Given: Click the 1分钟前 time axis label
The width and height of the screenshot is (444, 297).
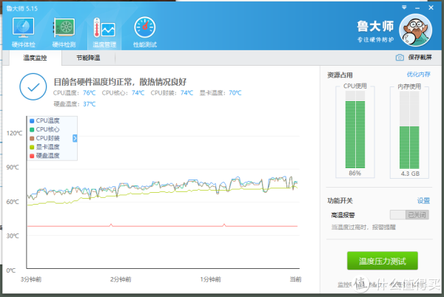Looking at the screenshot, I should (210, 279).
